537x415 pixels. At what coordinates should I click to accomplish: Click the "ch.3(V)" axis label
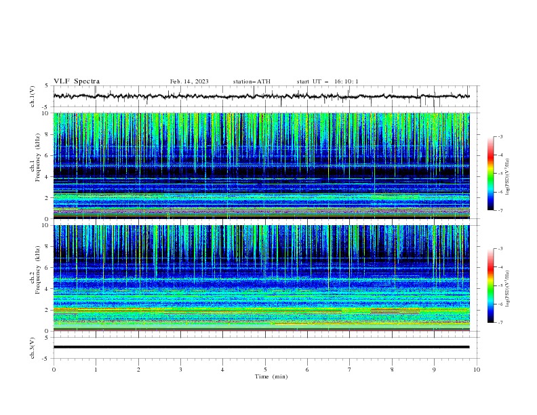33,348
